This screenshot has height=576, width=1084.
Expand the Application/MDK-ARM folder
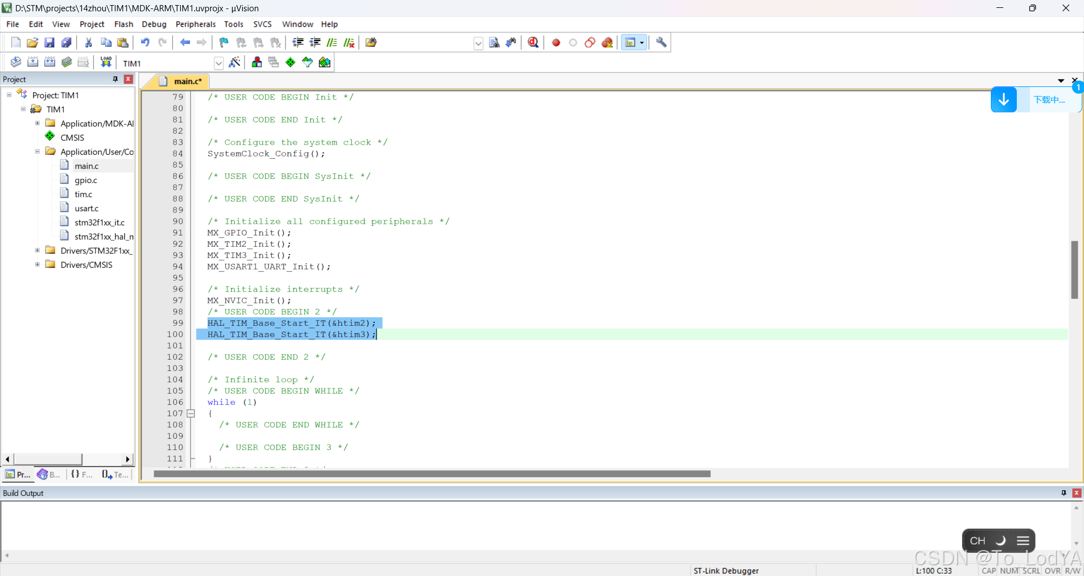click(37, 123)
